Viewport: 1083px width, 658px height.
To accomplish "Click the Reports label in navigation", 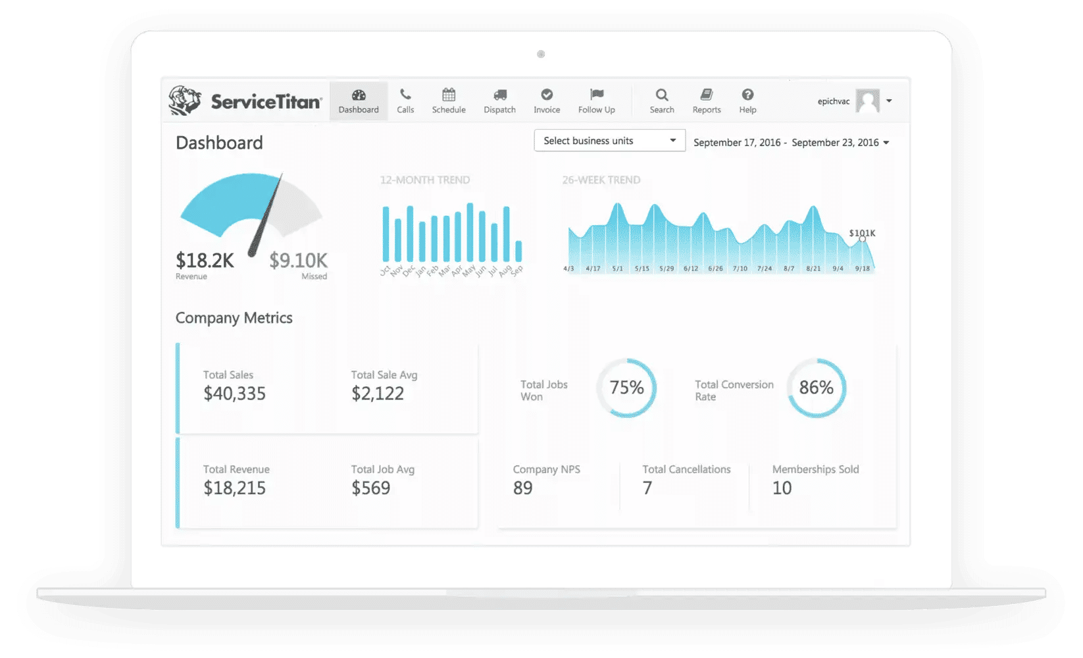I will click(x=707, y=110).
